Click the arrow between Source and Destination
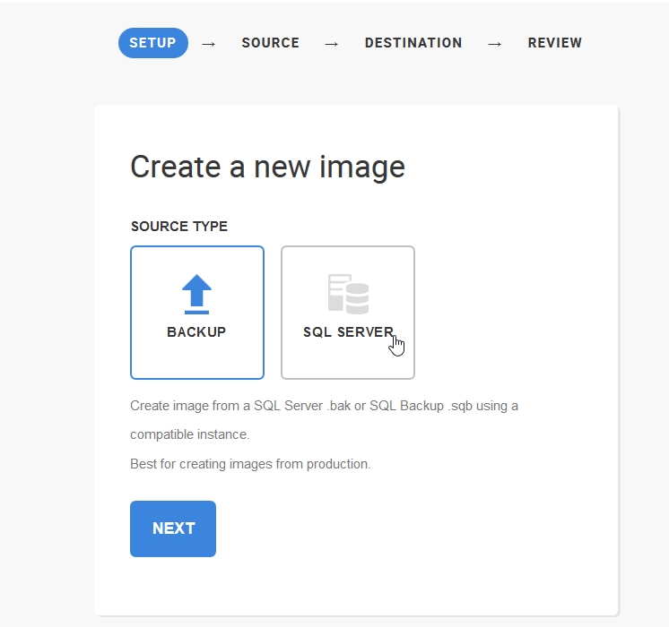This screenshot has width=669, height=627. 332,43
